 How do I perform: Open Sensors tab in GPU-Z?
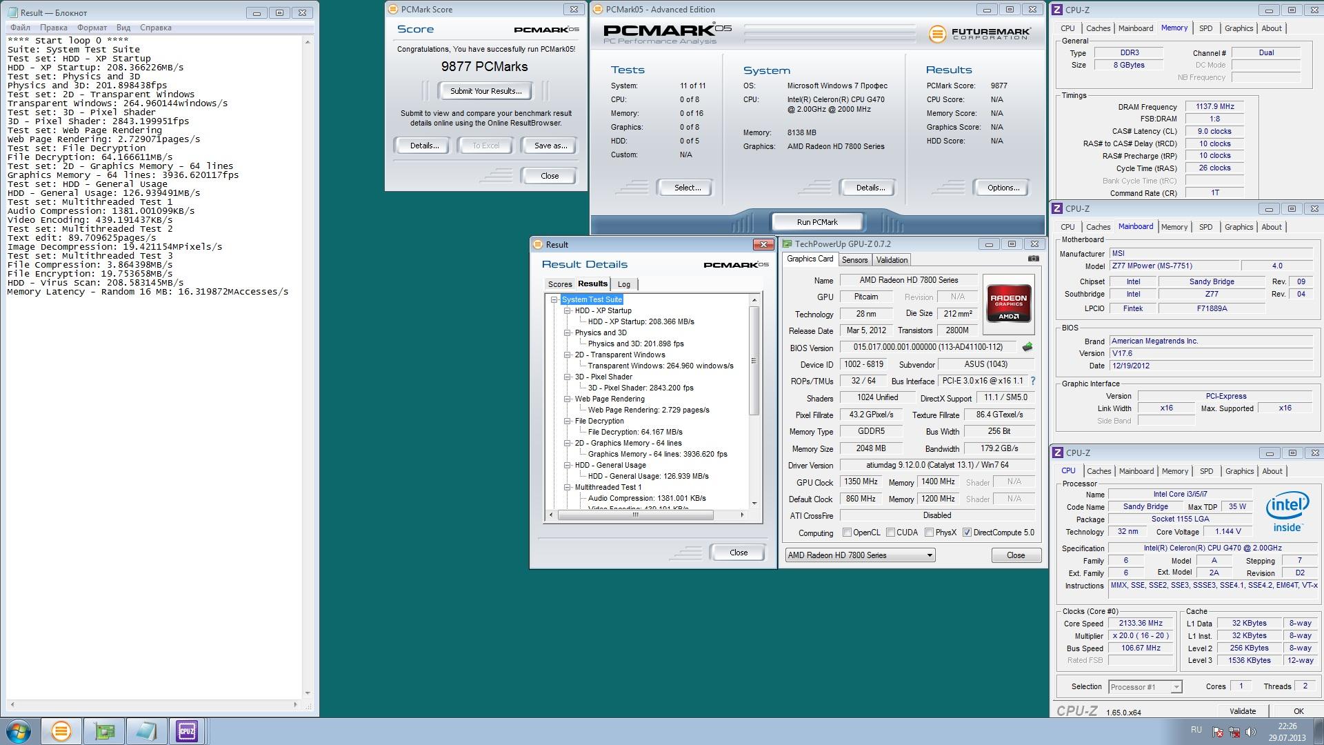click(854, 260)
